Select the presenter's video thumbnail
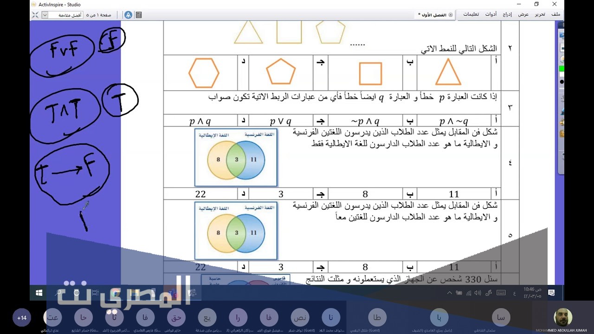 563,317
